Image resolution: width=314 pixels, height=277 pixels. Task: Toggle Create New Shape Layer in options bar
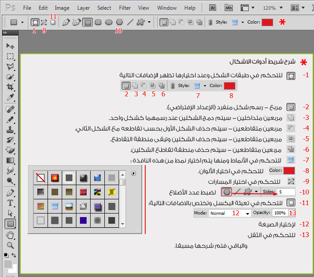[x=164, y=22]
